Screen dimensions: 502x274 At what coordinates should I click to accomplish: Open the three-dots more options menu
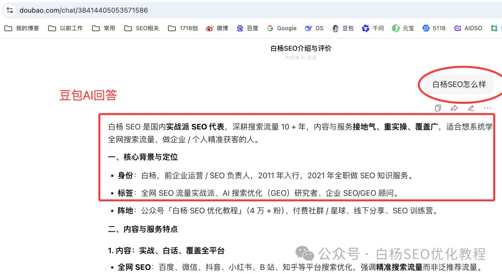487,108
